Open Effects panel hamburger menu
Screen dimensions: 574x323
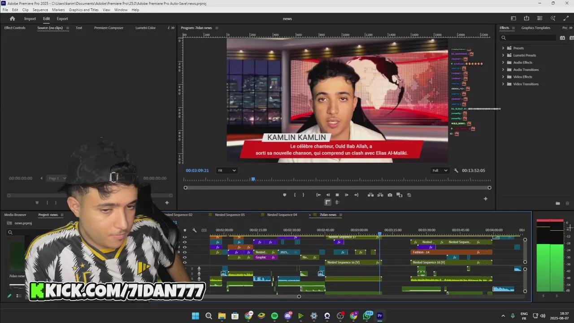513,28
